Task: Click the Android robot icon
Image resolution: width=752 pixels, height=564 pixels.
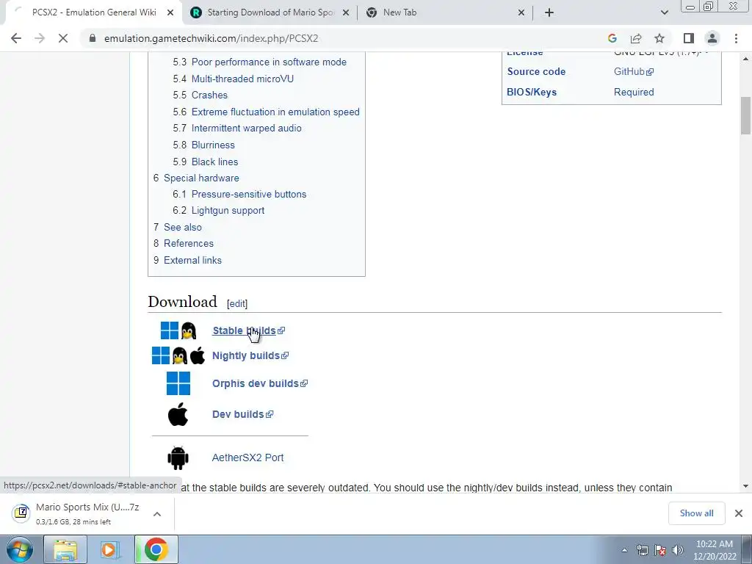Action: click(178, 458)
